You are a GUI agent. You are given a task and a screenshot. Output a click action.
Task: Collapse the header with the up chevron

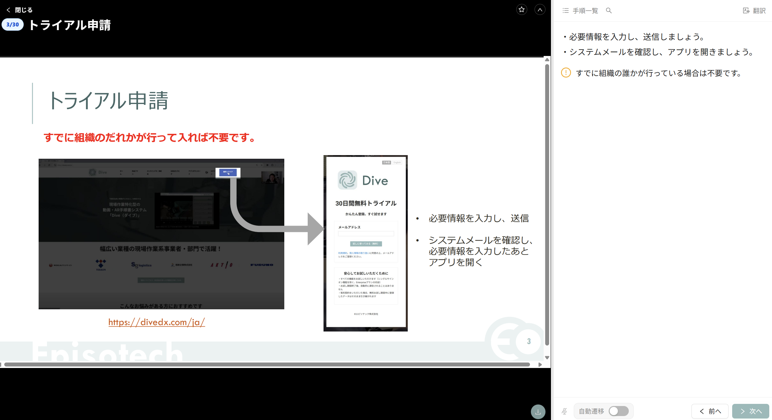coord(540,10)
